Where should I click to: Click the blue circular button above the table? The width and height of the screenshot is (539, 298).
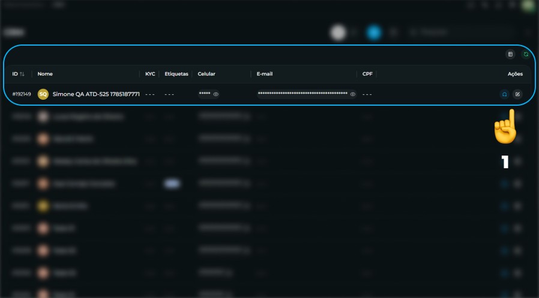(374, 32)
